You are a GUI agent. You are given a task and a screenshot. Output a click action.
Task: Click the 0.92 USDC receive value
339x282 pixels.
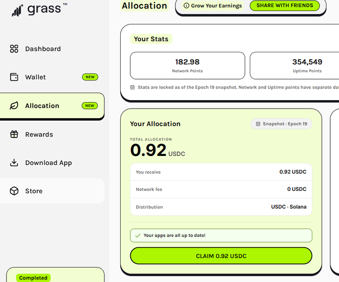[x=293, y=172]
